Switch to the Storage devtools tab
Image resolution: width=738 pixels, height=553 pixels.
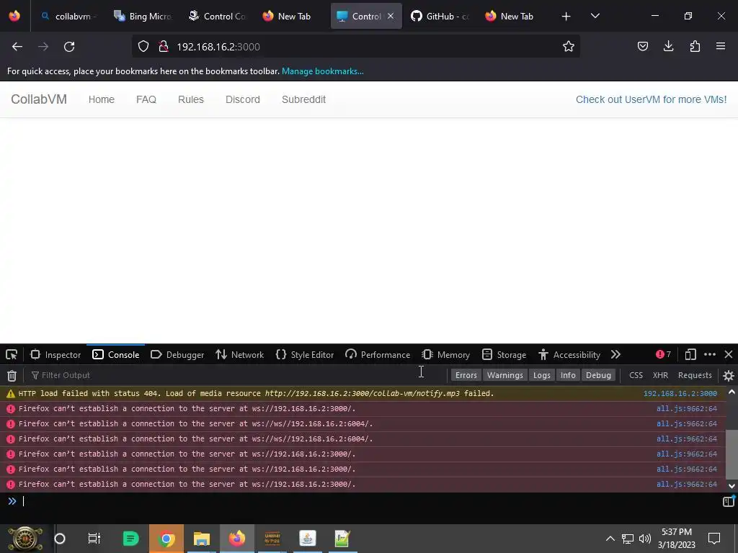(504, 354)
